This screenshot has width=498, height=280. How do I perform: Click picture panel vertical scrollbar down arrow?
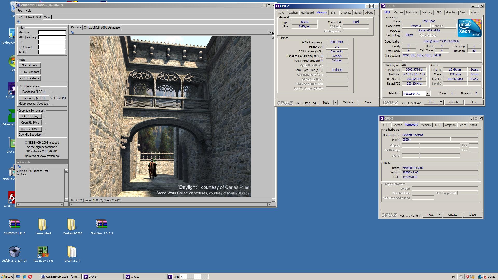[x=274, y=200]
